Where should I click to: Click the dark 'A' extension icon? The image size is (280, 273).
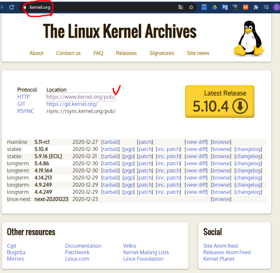pyautogui.click(x=235, y=7)
